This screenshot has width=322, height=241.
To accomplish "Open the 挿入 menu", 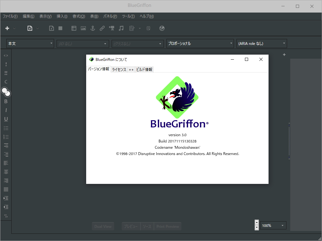I will pyautogui.click(x=62, y=16).
